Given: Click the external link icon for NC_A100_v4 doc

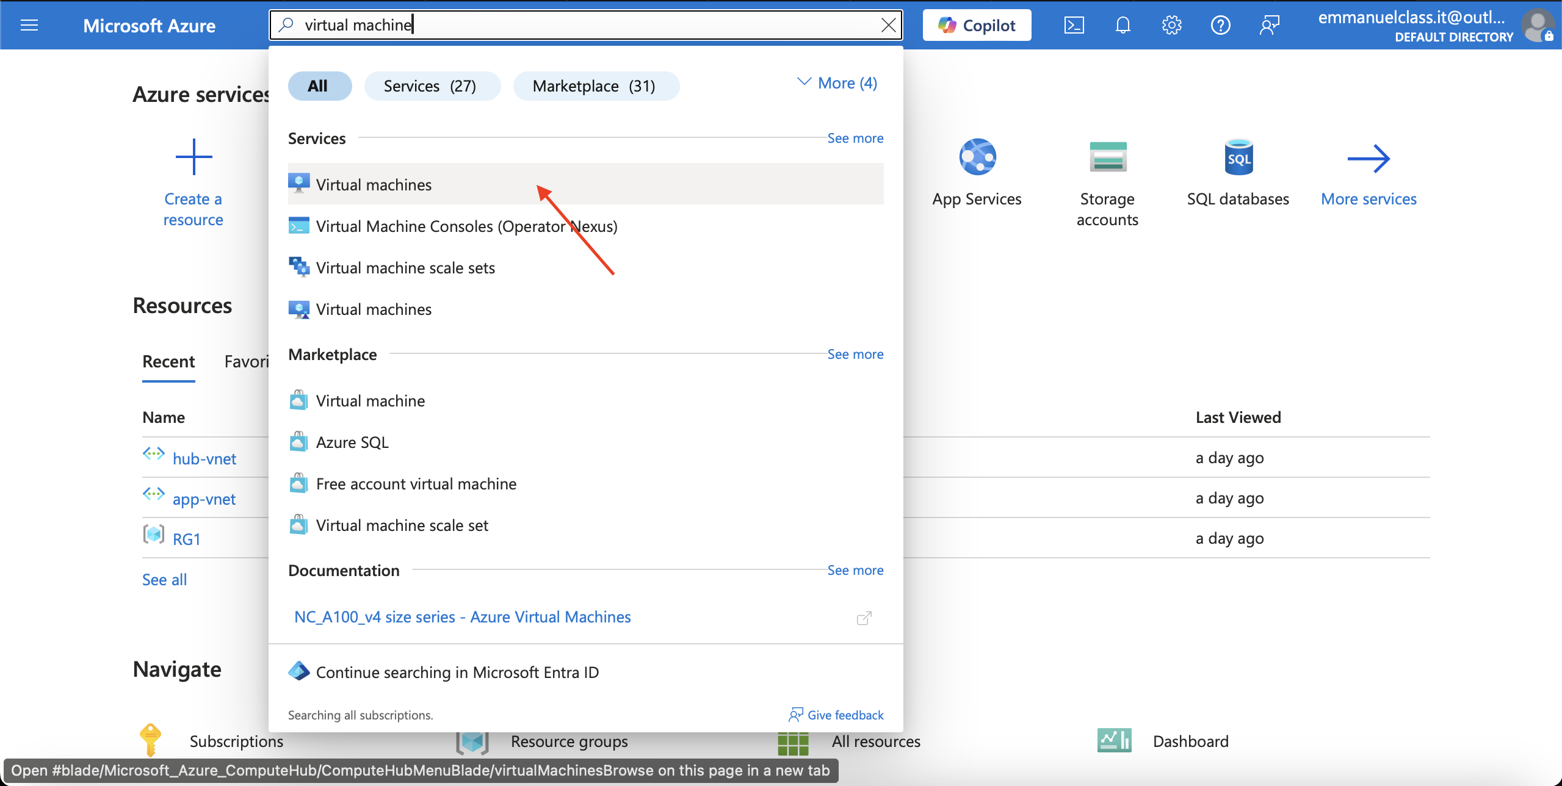Looking at the screenshot, I should pyautogui.click(x=864, y=618).
